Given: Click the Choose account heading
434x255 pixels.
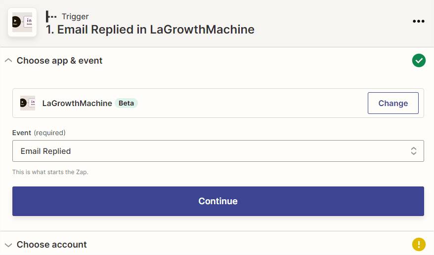Looking at the screenshot, I should [51, 245].
